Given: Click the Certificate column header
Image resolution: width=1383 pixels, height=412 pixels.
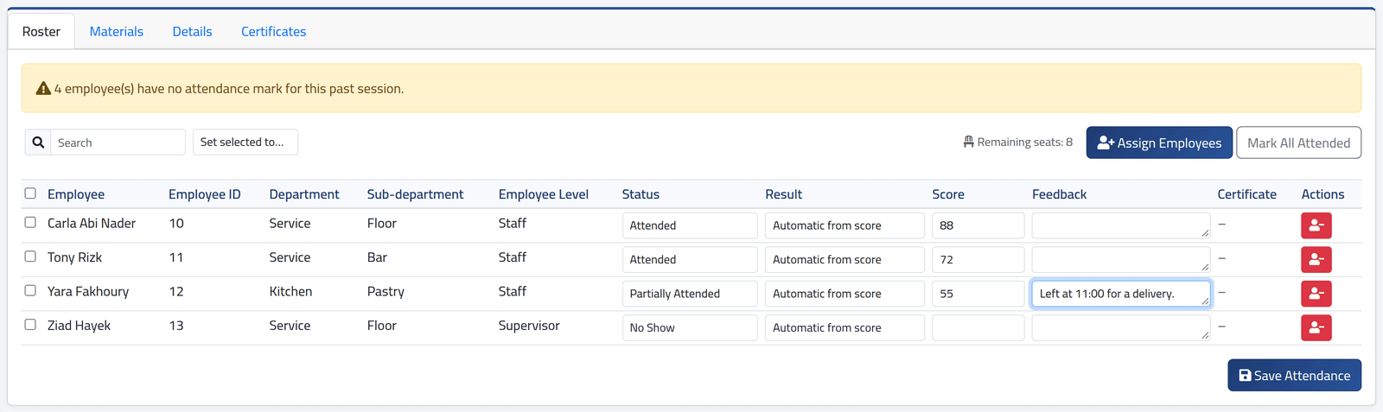Looking at the screenshot, I should [x=1246, y=194].
